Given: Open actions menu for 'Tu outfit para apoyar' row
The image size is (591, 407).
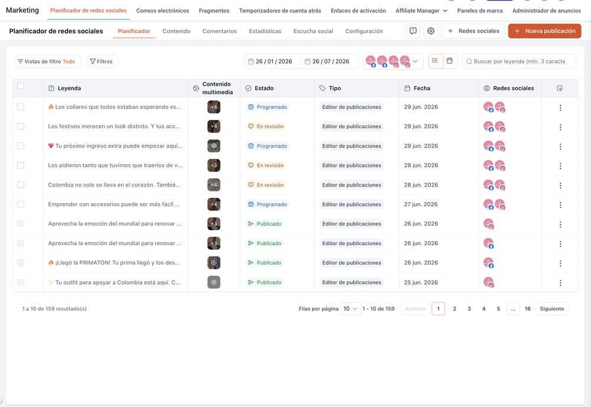Looking at the screenshot, I should coord(560,282).
